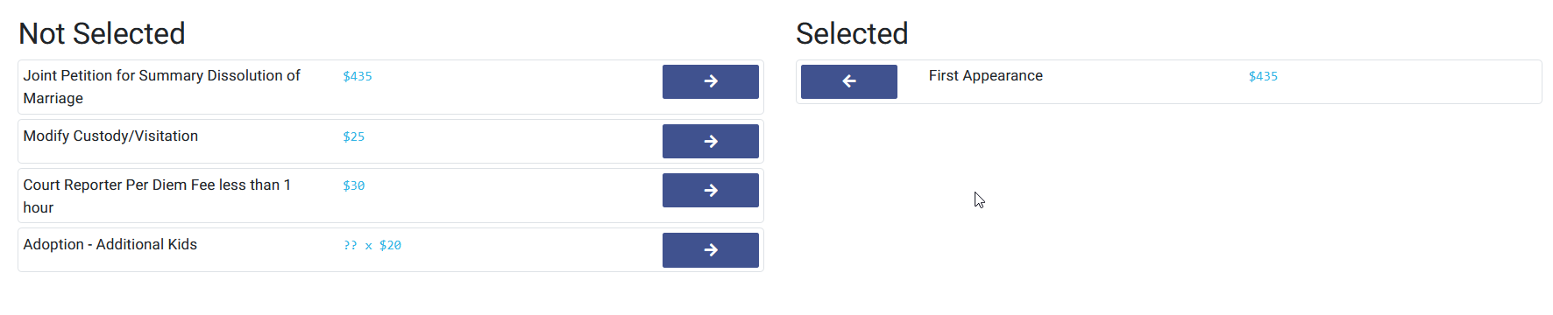
Task: Click the $25 fee for Modify Custody/Visitation
Action: click(x=353, y=136)
